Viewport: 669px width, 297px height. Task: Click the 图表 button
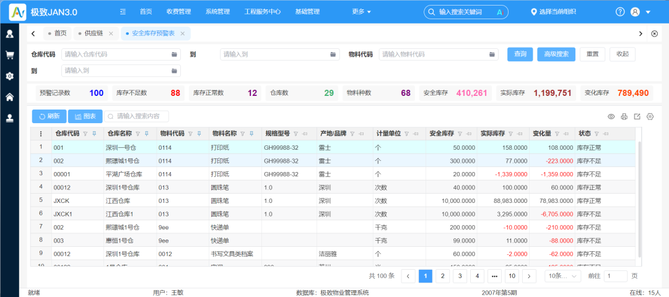click(x=85, y=116)
